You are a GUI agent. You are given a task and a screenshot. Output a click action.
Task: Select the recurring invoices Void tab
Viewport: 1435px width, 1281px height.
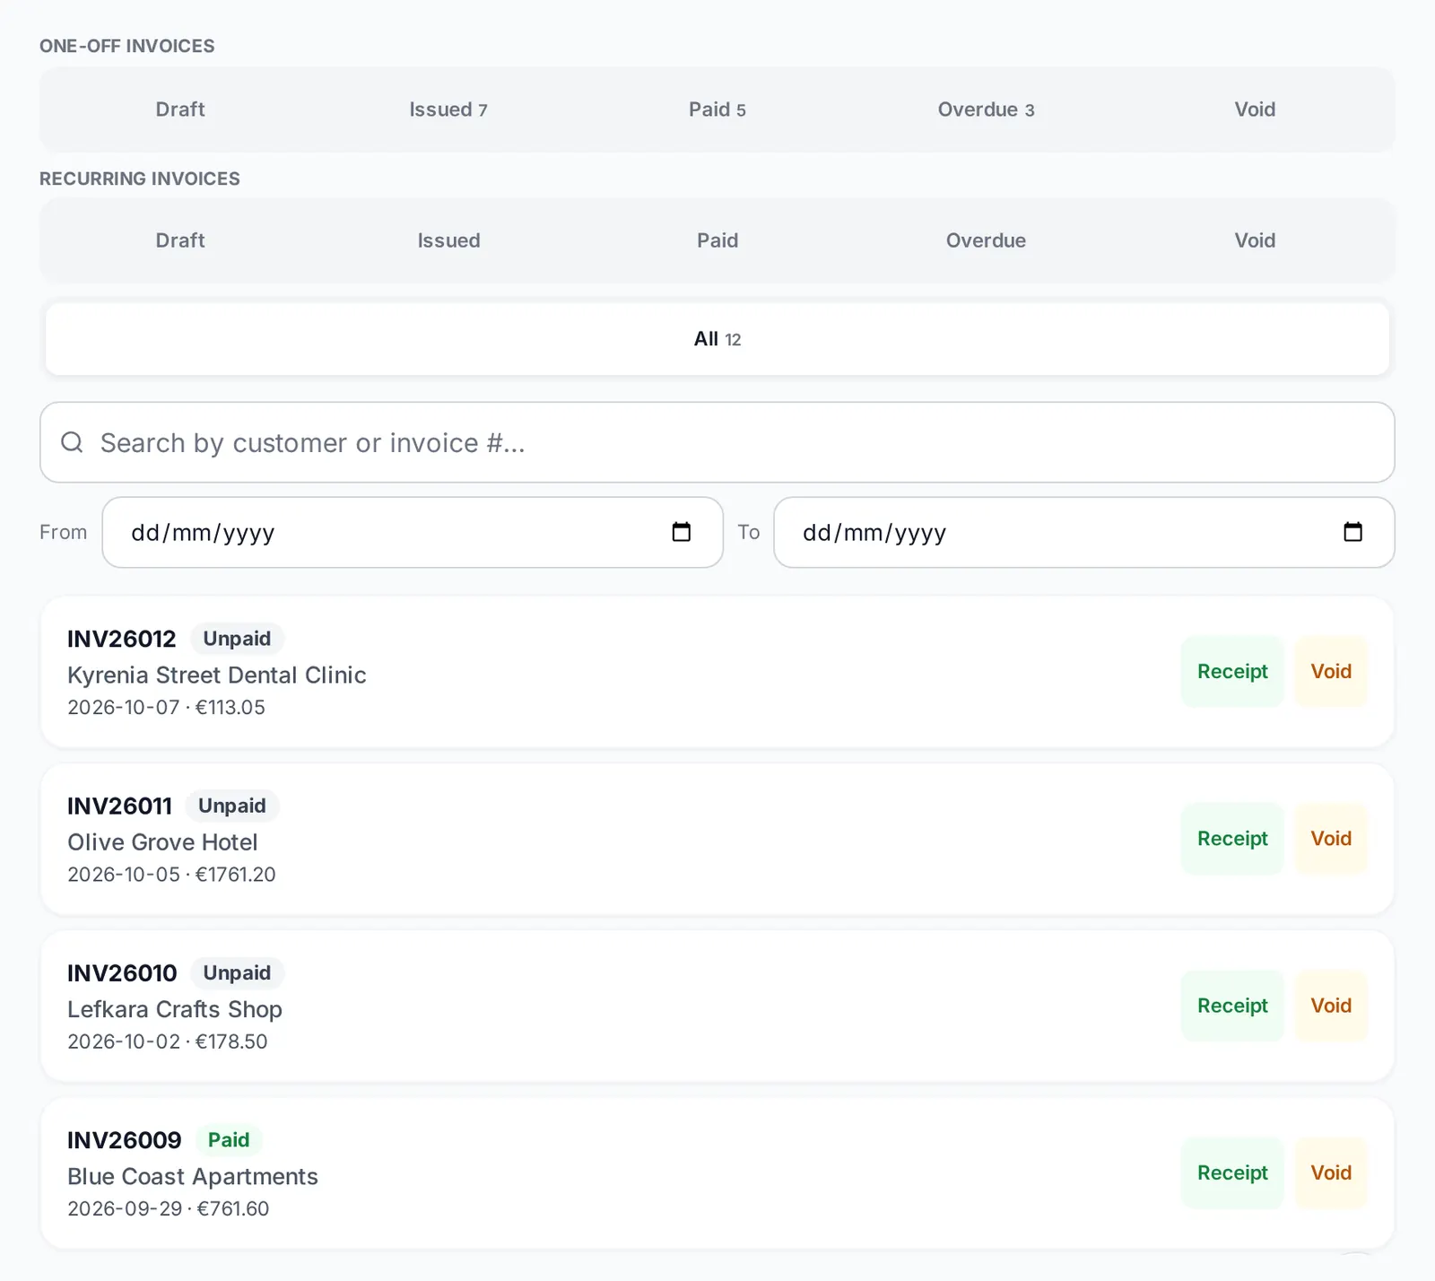(1255, 240)
